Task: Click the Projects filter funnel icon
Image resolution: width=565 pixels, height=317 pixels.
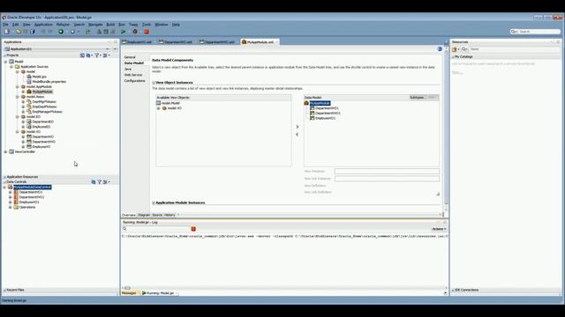Action: (x=96, y=55)
